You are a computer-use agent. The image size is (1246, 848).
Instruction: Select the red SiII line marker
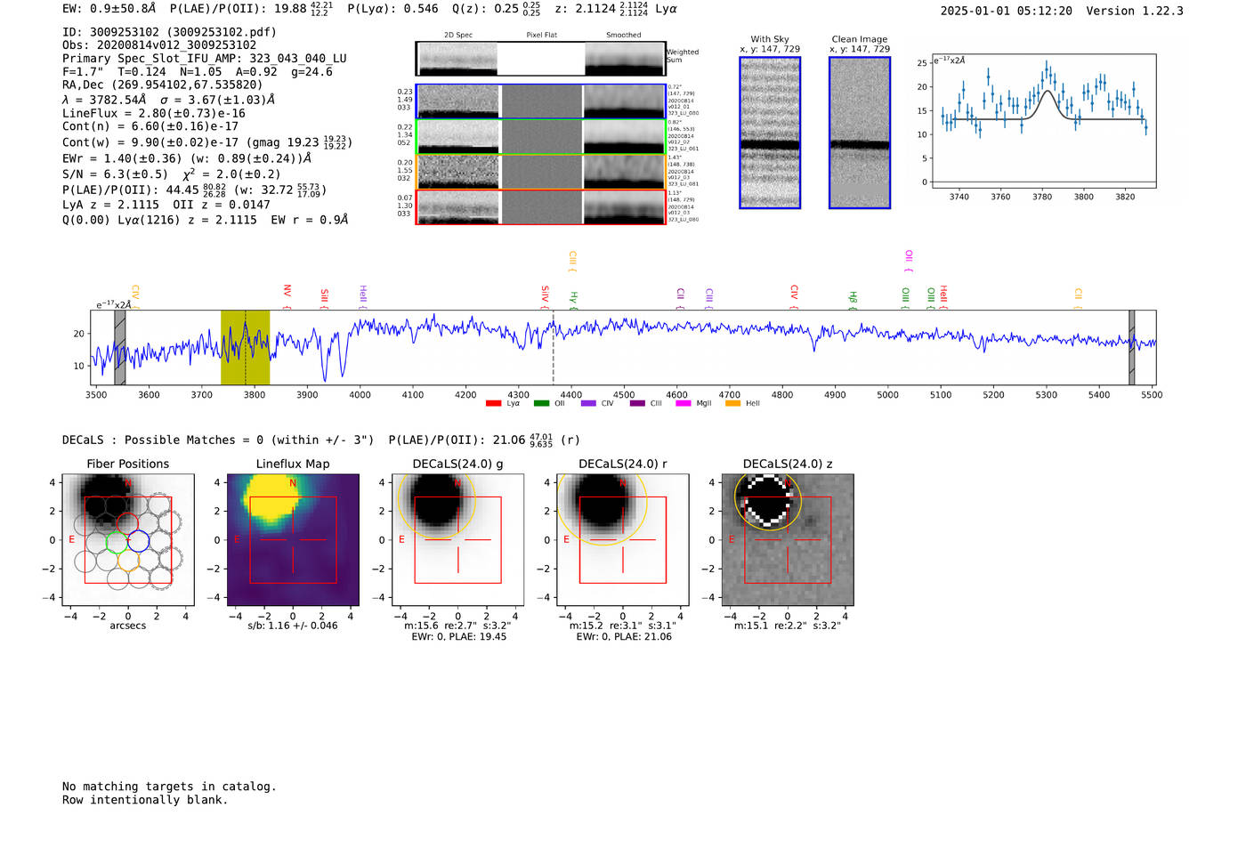coord(324,298)
